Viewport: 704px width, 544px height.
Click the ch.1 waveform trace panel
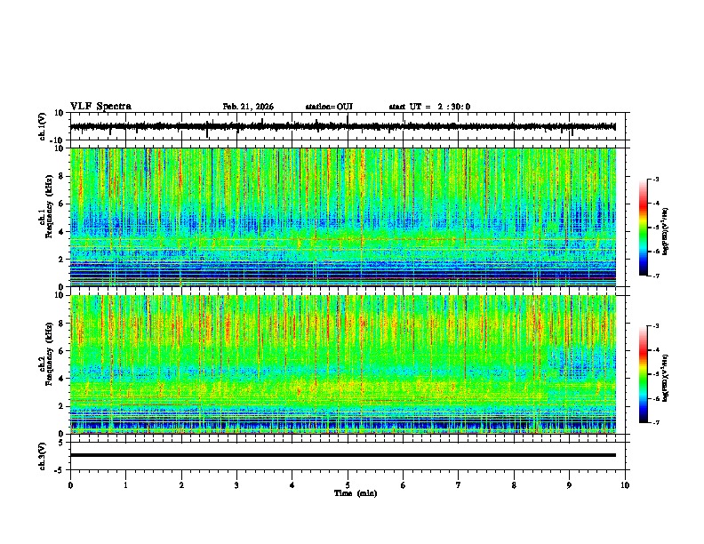click(x=348, y=126)
